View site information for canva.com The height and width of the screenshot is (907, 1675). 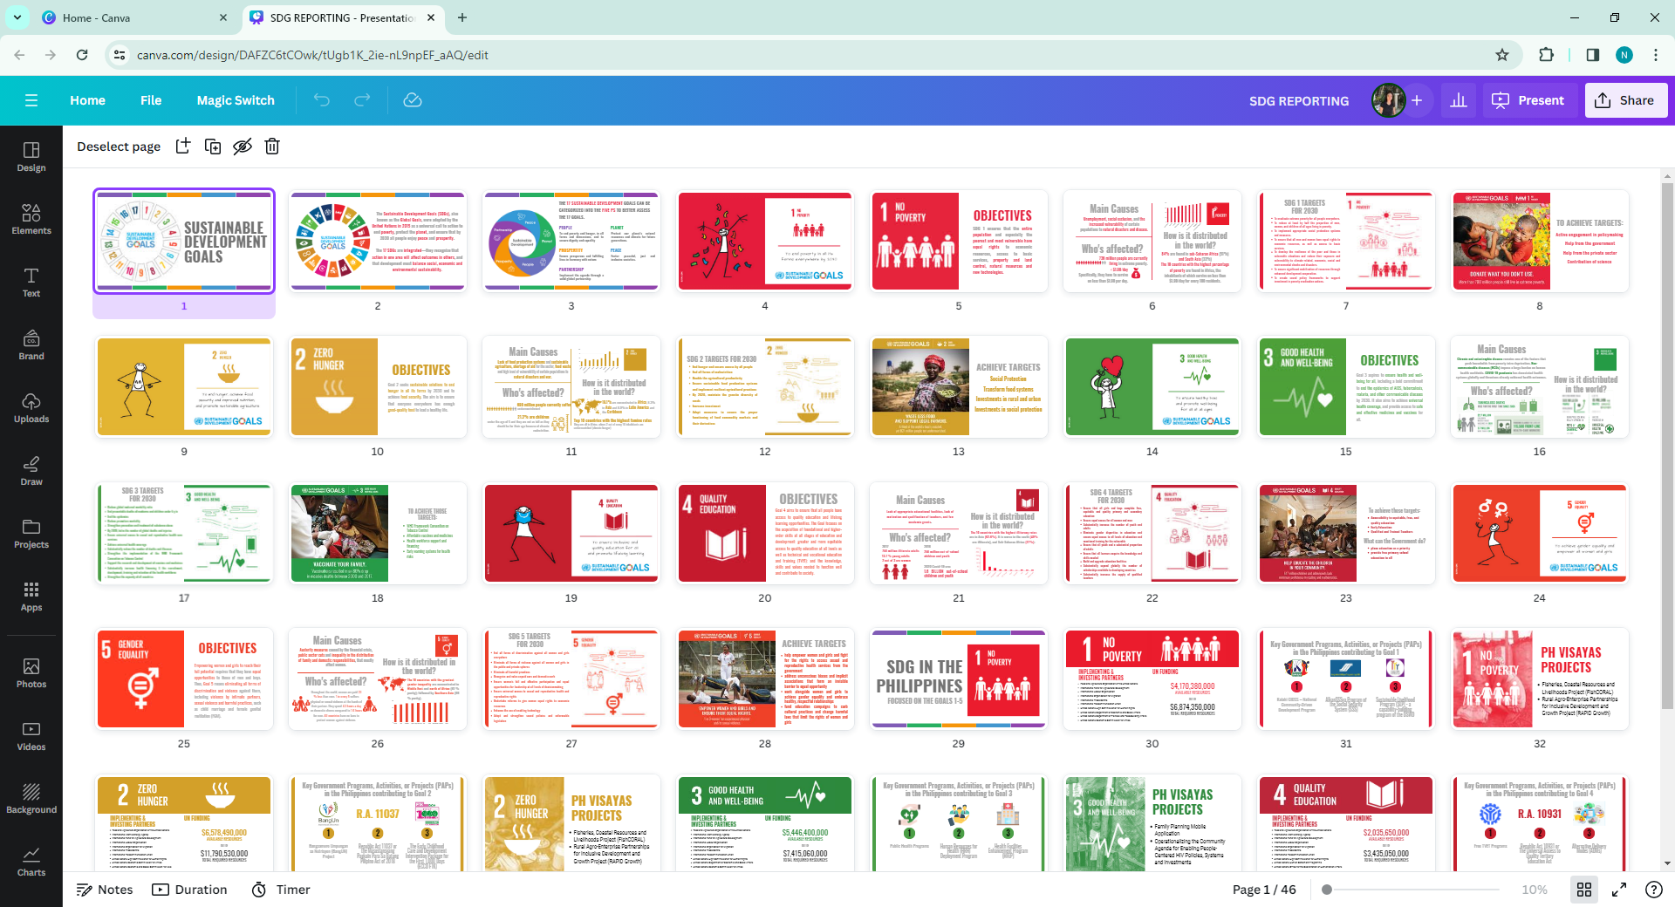coord(120,55)
